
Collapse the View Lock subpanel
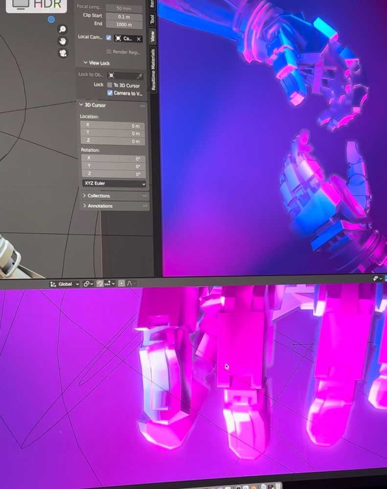(85, 63)
